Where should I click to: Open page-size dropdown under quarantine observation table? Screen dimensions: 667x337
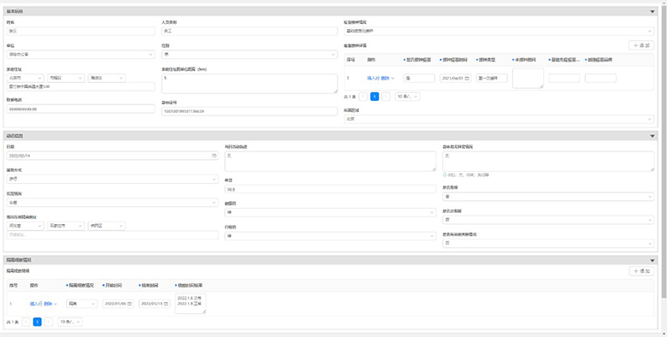click(x=70, y=322)
